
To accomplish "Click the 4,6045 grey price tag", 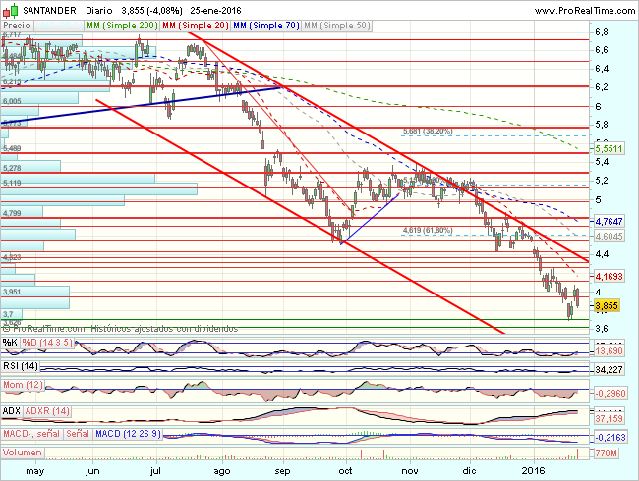I will (x=609, y=236).
